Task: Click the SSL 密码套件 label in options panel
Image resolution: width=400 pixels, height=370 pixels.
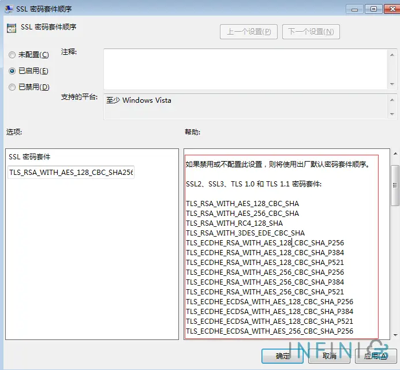Action: 29,156
